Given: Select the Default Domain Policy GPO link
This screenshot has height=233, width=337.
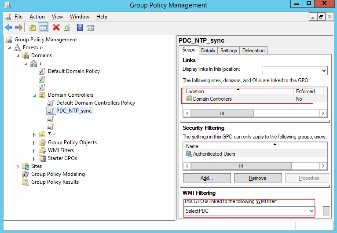Looking at the screenshot, I should pyautogui.click(x=74, y=71).
